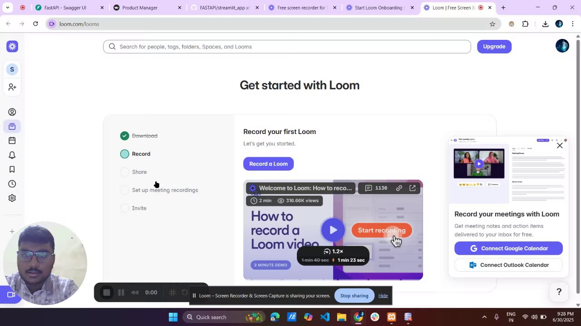
Task: Click Stop sharing in the share bar
Action: click(354, 296)
